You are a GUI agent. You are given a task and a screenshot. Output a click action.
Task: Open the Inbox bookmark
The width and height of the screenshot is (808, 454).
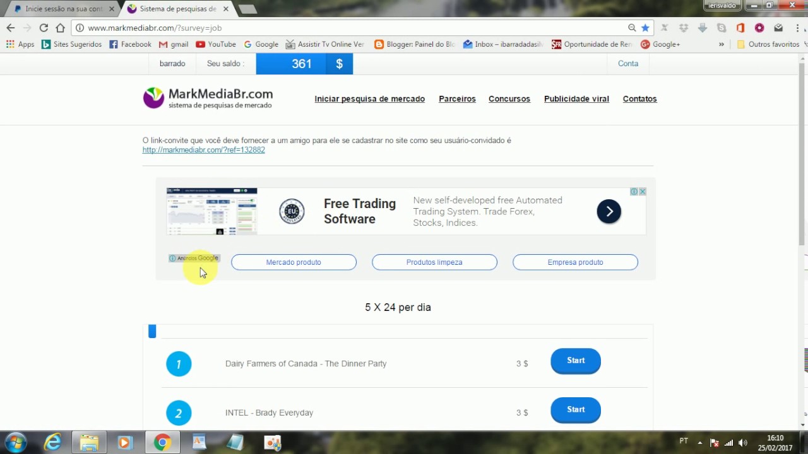pos(503,44)
